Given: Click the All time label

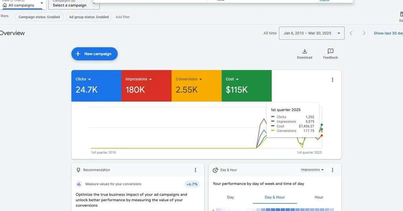Looking at the screenshot, I should tap(270, 33).
